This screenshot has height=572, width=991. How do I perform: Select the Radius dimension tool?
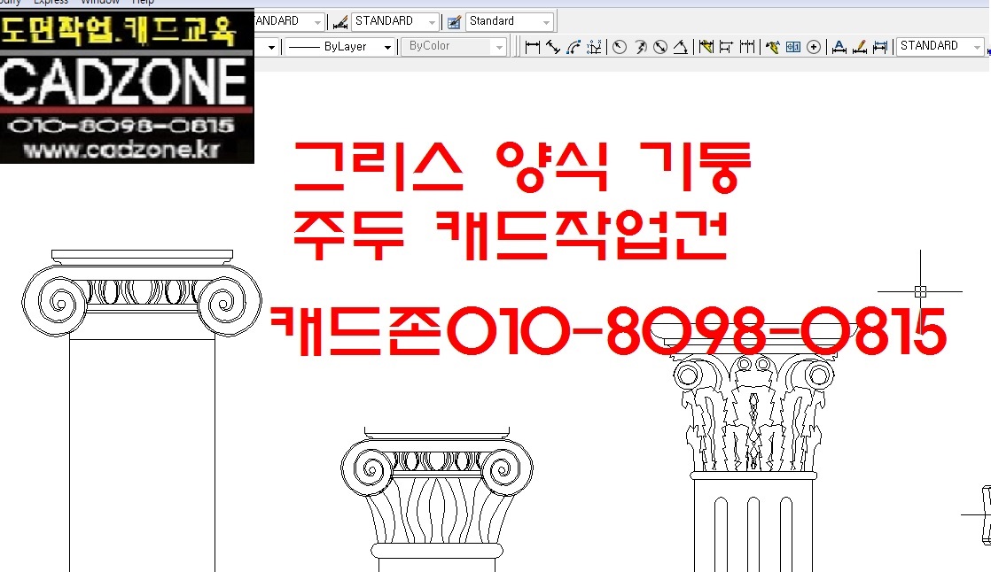pyautogui.click(x=620, y=47)
